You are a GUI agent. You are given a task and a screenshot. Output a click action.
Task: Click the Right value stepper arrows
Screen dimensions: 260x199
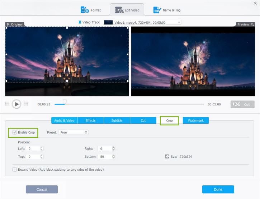[113, 148]
